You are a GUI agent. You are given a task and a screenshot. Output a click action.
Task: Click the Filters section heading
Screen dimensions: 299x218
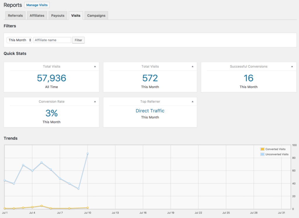(10, 26)
